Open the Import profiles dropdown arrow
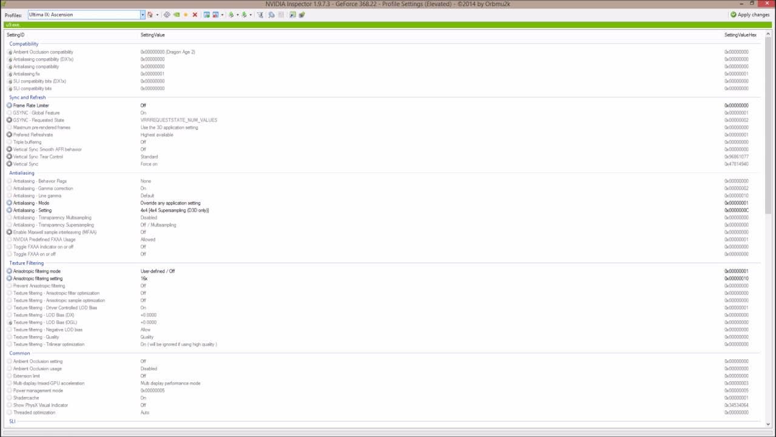Screen dimensions: 776x437 (250, 15)
